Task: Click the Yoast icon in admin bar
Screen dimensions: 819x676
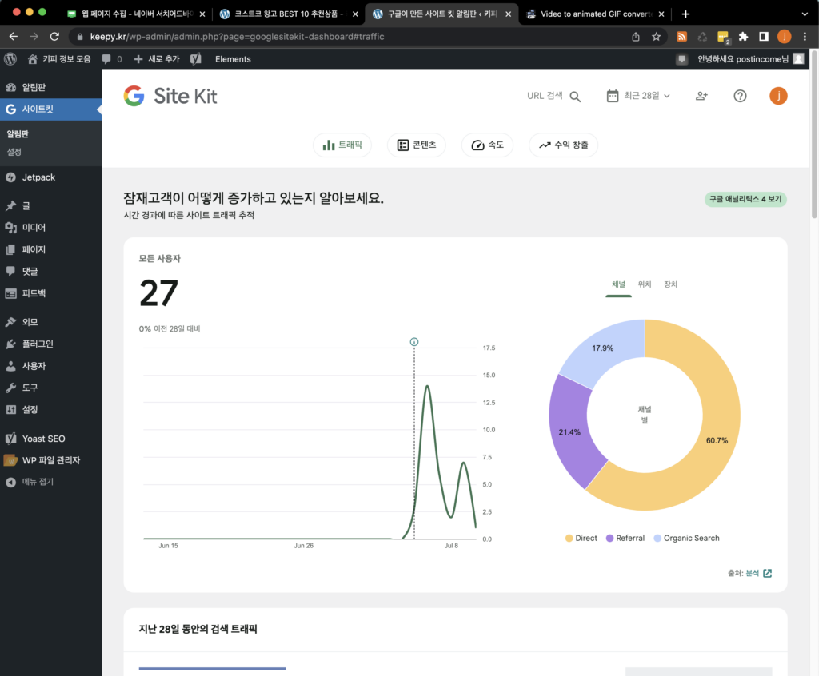Action: click(196, 59)
